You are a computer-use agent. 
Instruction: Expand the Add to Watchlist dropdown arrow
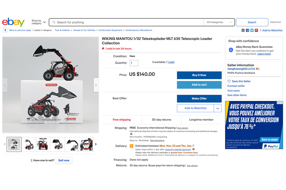(218, 108)
